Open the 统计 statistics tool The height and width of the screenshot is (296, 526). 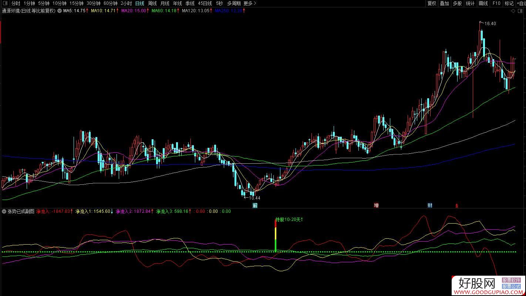tap(470, 3)
